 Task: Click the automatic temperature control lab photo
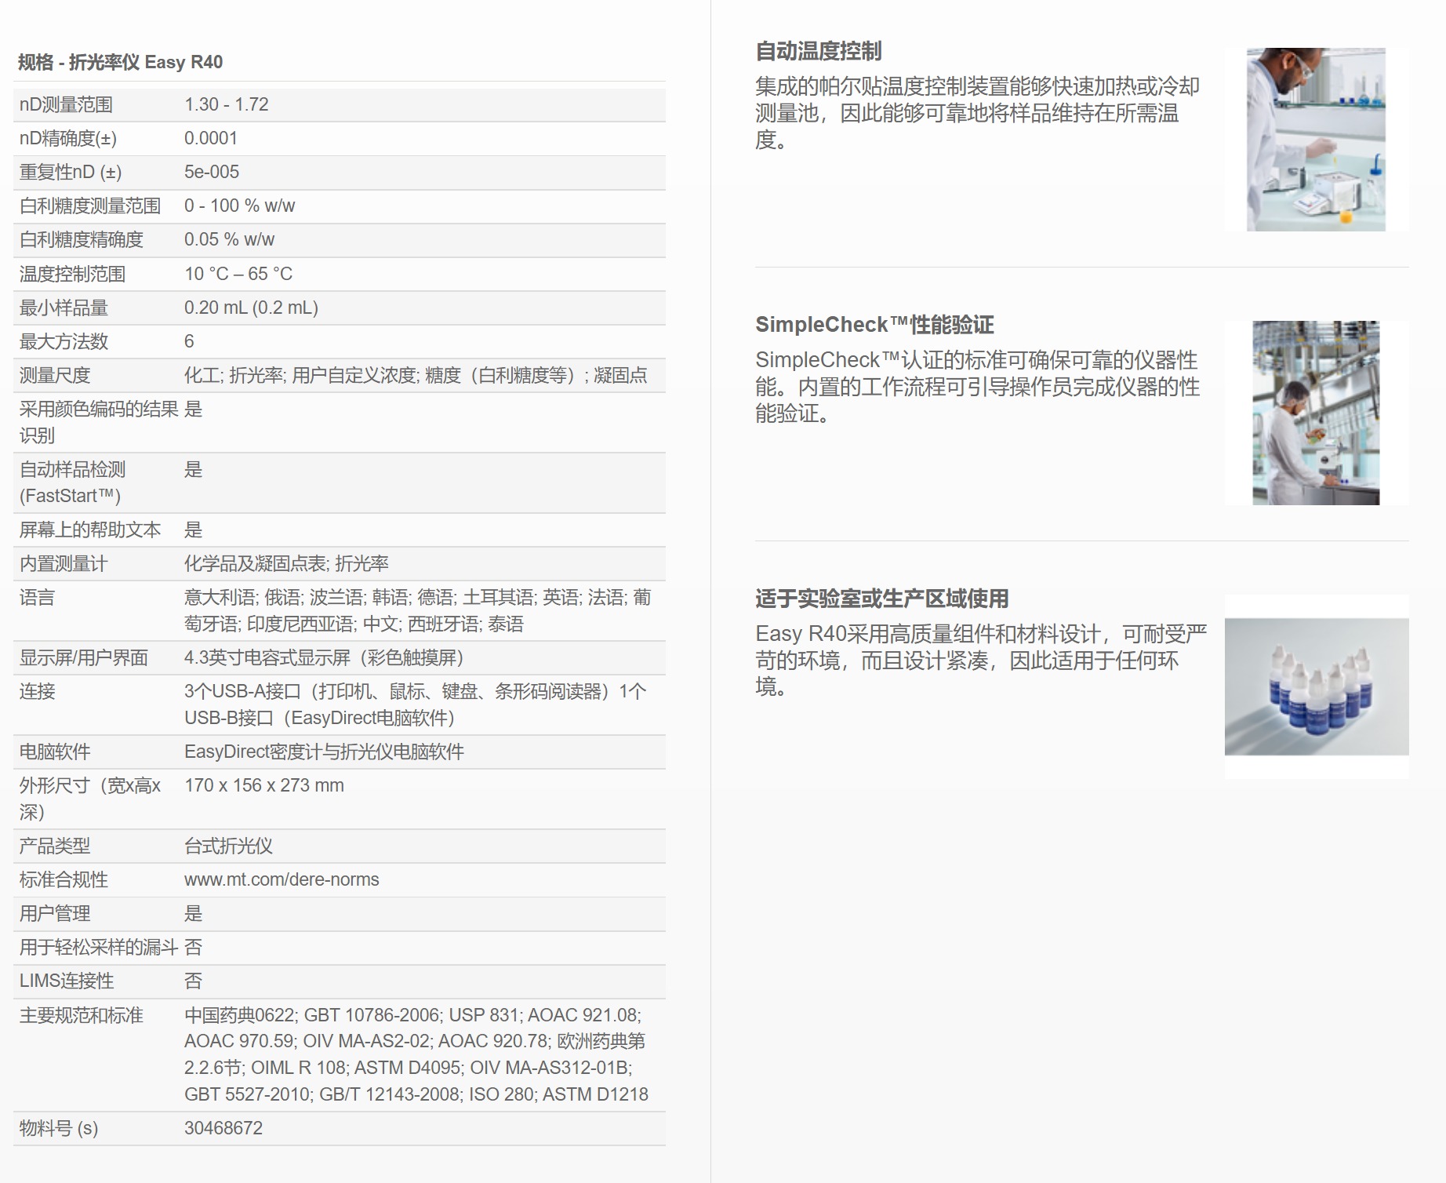click(x=1316, y=140)
